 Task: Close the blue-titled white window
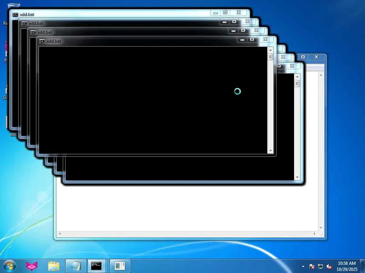(x=317, y=57)
